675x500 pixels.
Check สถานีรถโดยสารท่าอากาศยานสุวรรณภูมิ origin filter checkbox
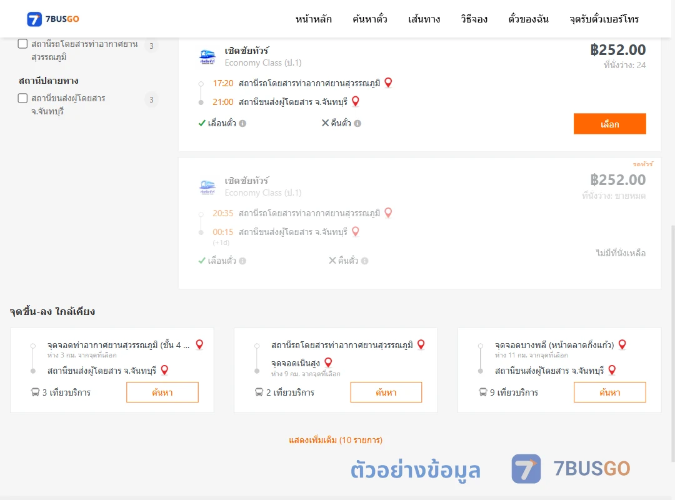(x=23, y=44)
